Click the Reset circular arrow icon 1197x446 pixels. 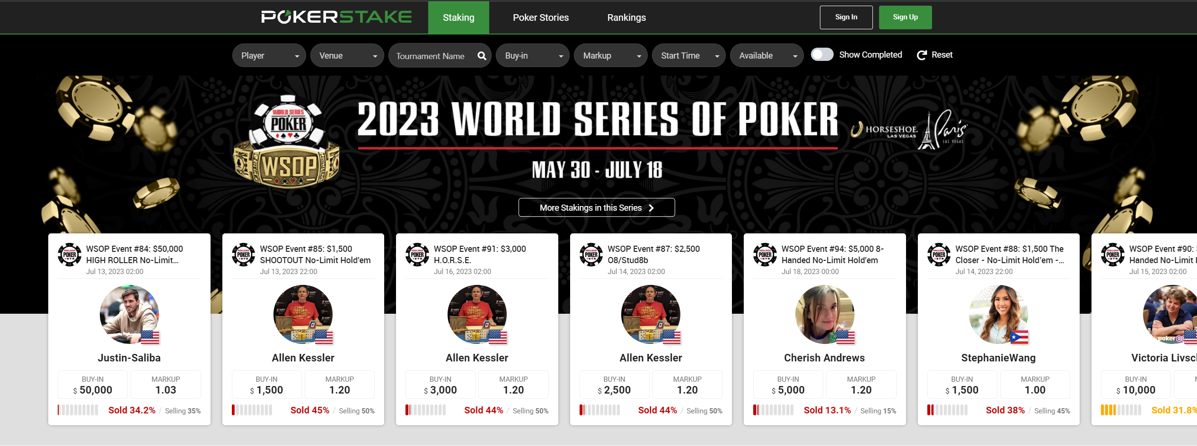(x=922, y=55)
